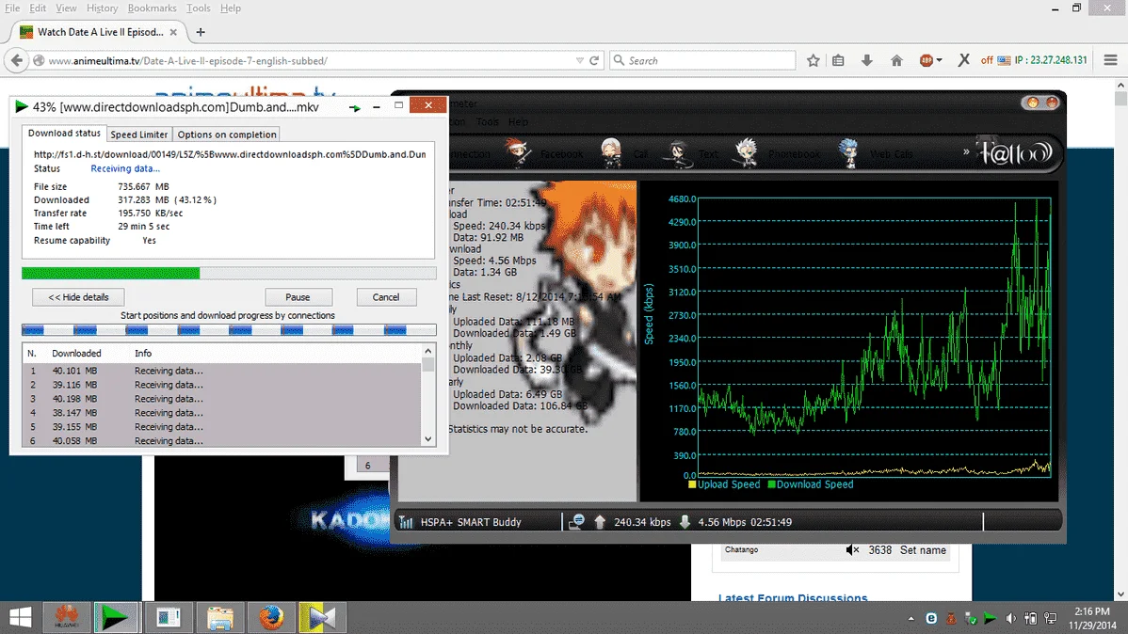Viewport: 1128px width, 634px height.
Task: Switch to Firefox in taskbar
Action: [x=271, y=617]
